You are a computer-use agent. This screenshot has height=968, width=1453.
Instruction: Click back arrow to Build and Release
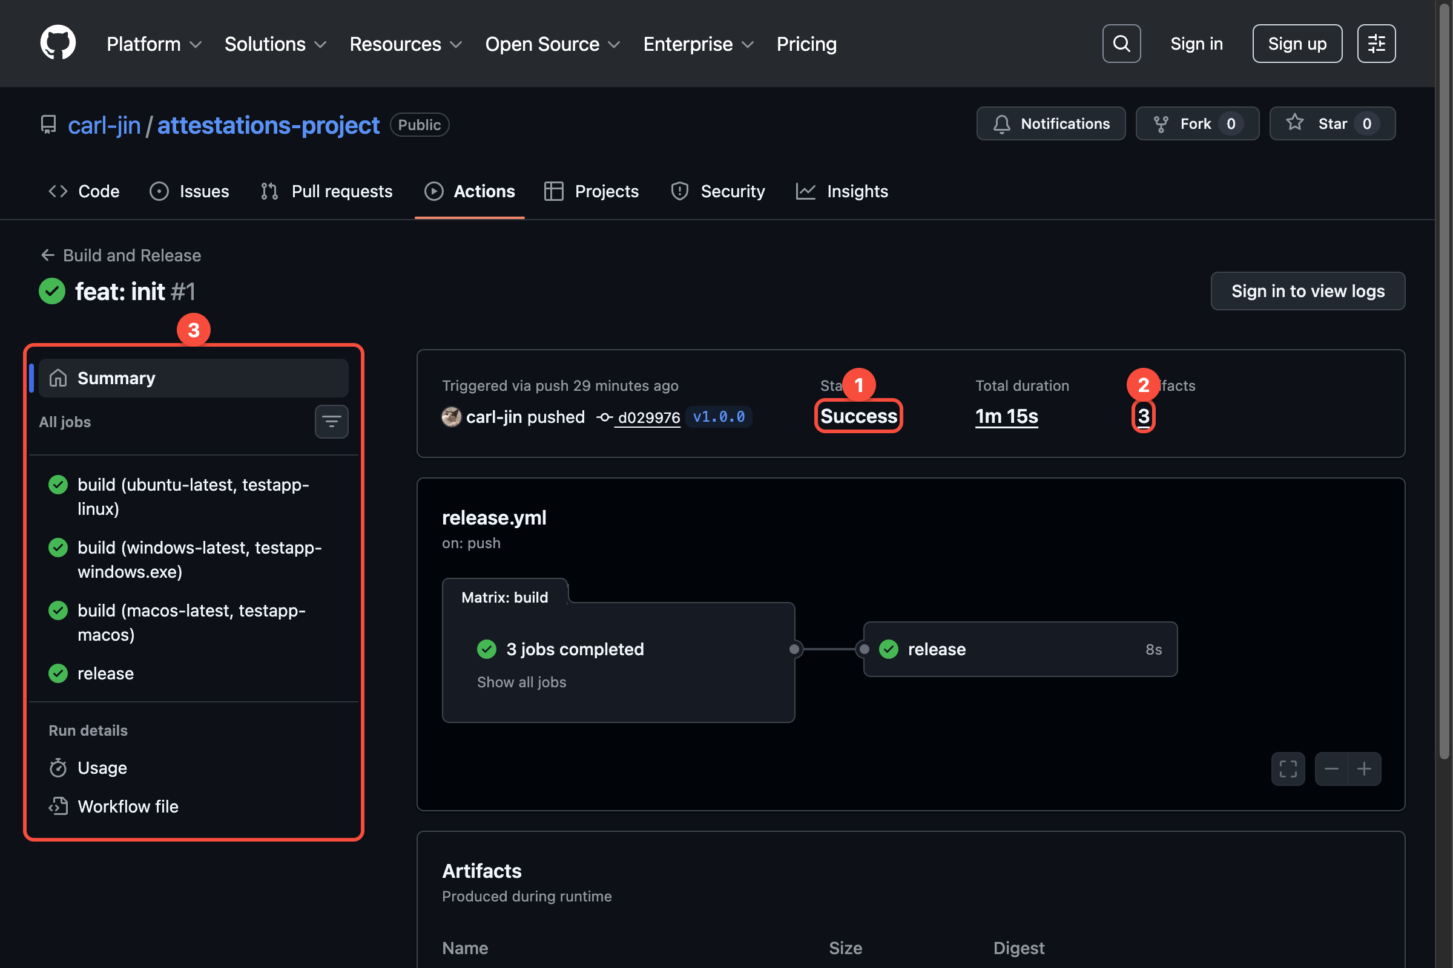(x=48, y=255)
